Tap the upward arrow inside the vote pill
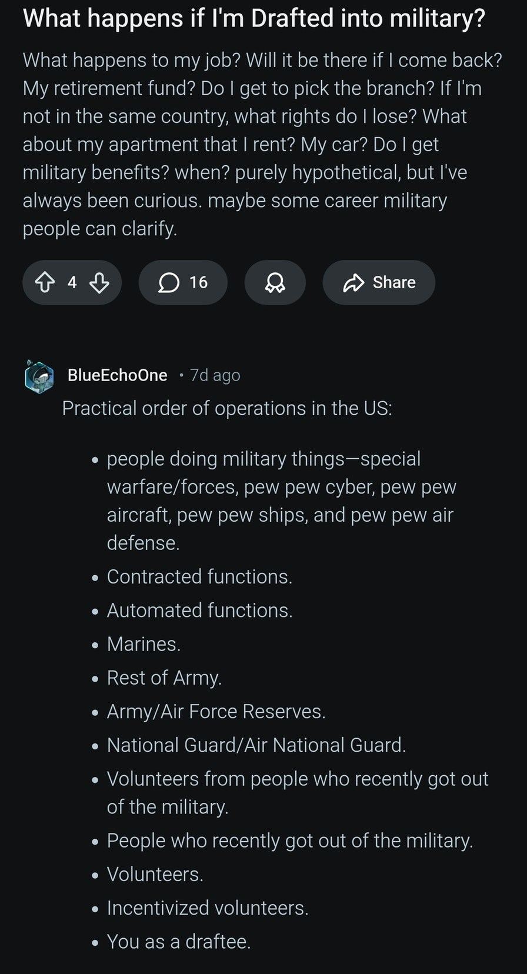Viewport: 527px width, 974px height. [x=45, y=282]
